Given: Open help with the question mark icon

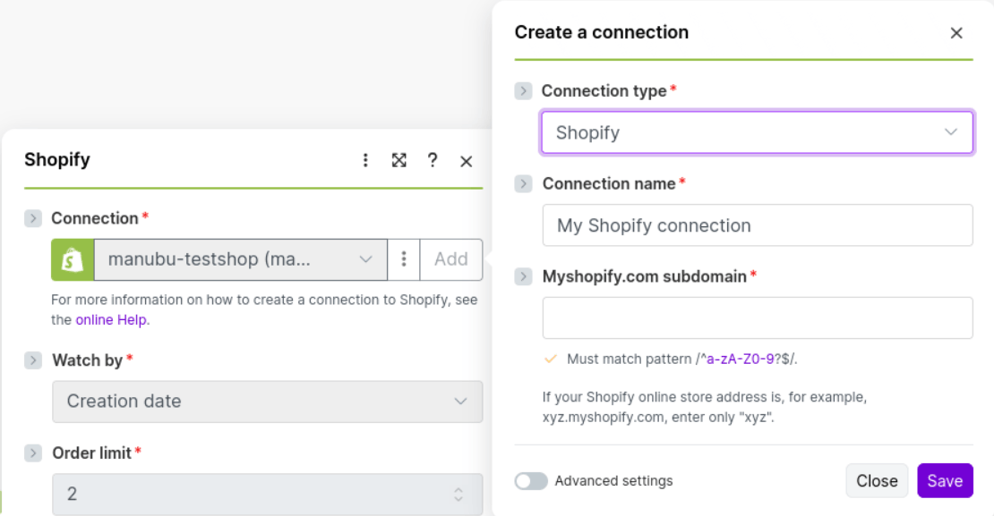Looking at the screenshot, I should (433, 160).
